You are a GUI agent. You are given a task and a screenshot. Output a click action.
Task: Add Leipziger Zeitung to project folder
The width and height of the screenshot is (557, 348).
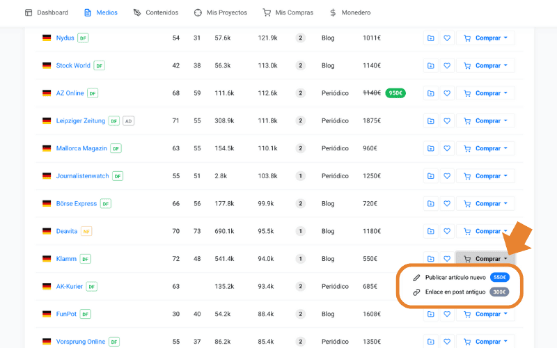click(x=431, y=121)
